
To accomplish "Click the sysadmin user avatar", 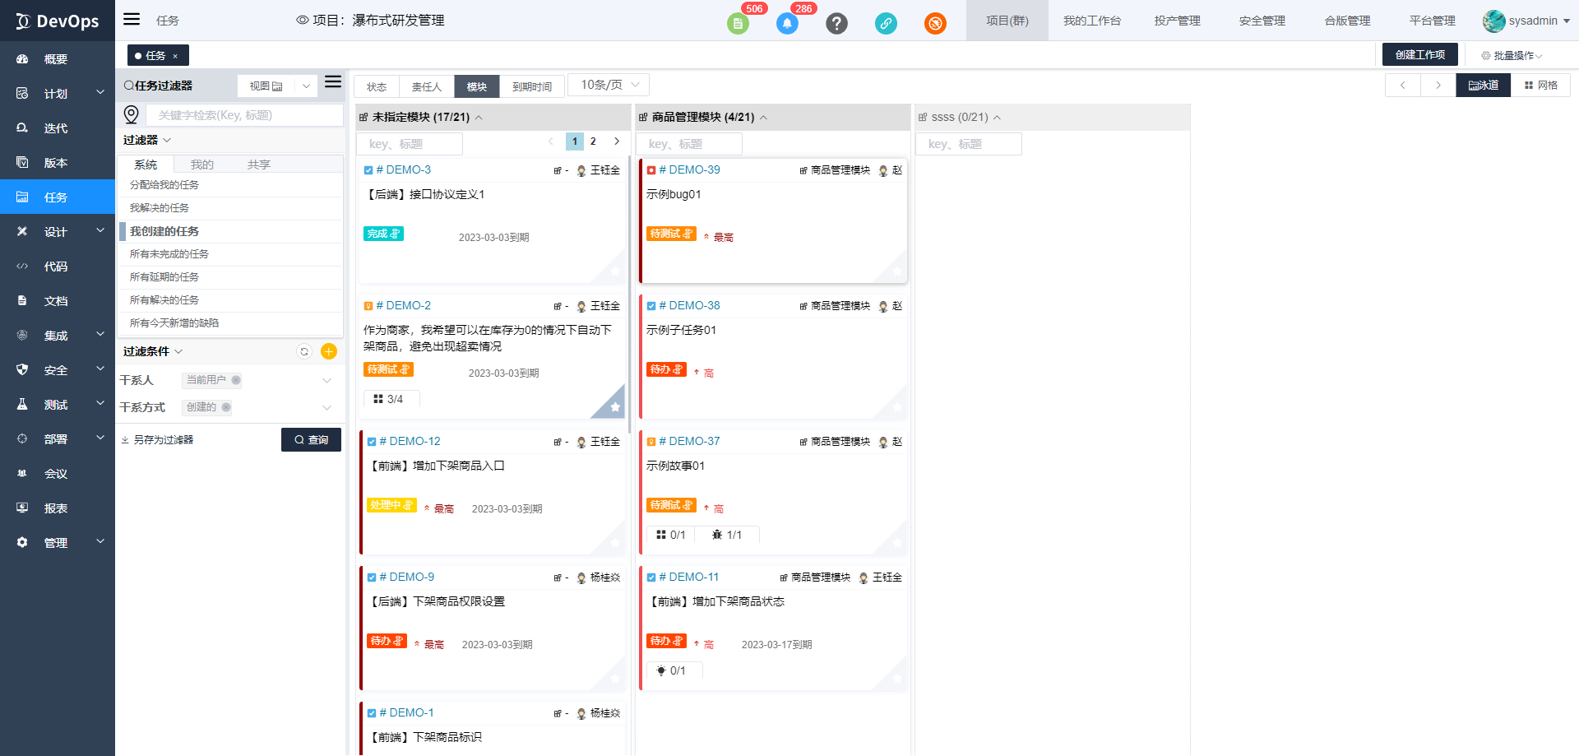I will [1493, 21].
